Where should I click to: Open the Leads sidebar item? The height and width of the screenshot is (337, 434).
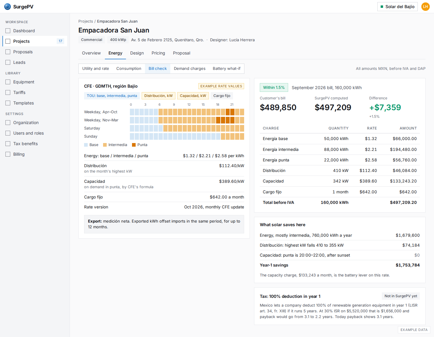[x=35, y=62]
